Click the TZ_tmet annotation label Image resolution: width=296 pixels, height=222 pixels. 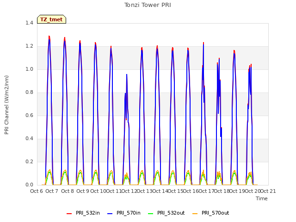pyautogui.click(x=51, y=19)
